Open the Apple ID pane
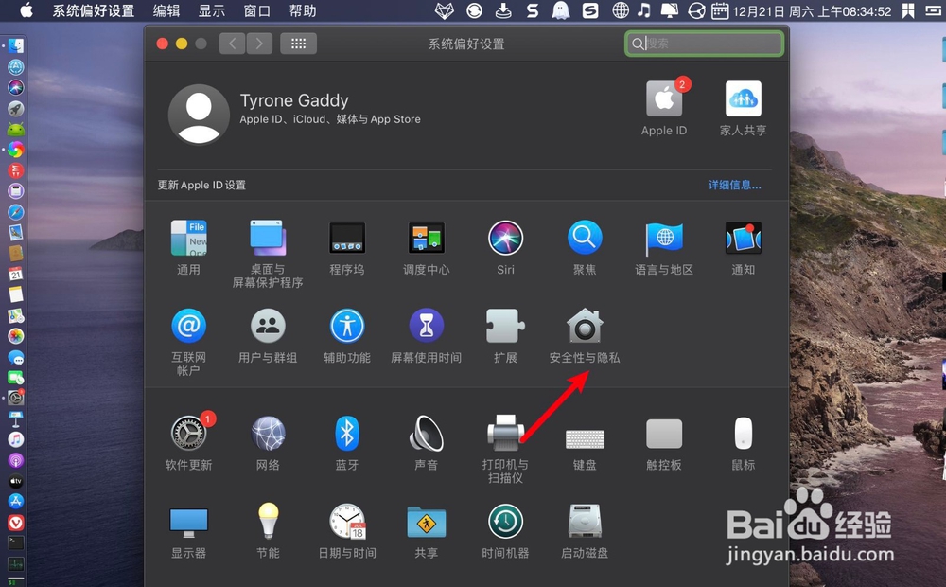 (x=664, y=98)
